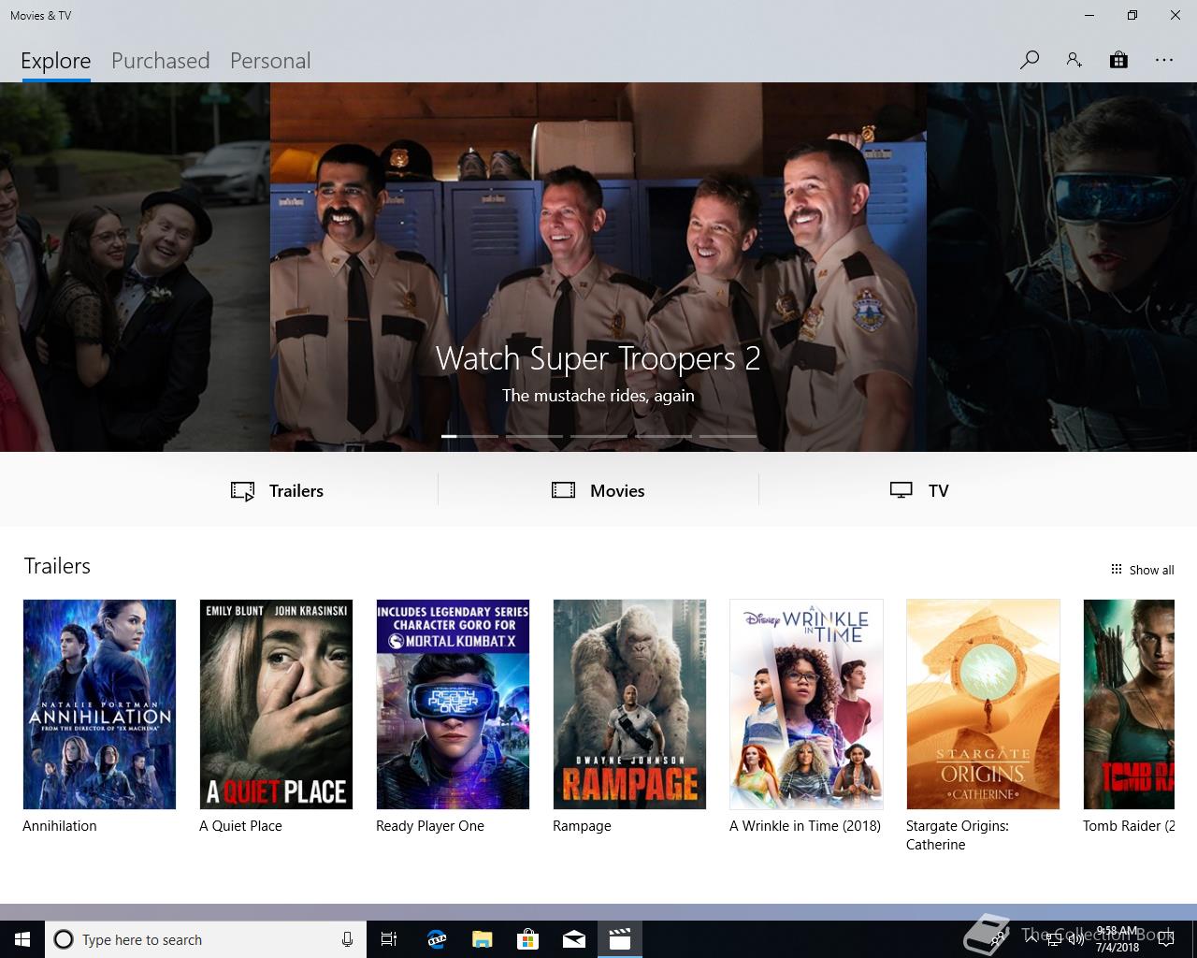Image resolution: width=1197 pixels, height=958 pixels.
Task: Open the Edge browser taskbar icon
Action: (x=437, y=939)
